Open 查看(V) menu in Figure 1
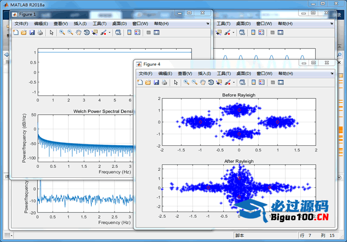 pos(61,24)
